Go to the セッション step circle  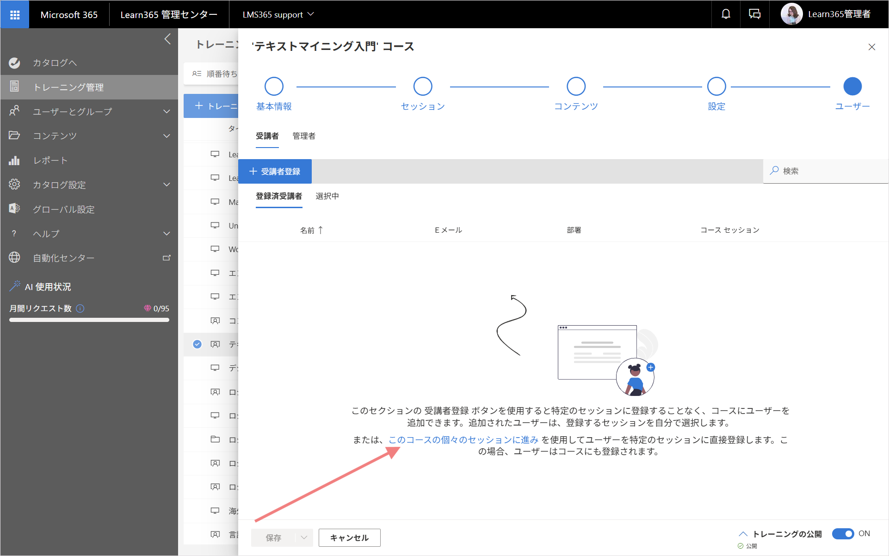tap(423, 86)
